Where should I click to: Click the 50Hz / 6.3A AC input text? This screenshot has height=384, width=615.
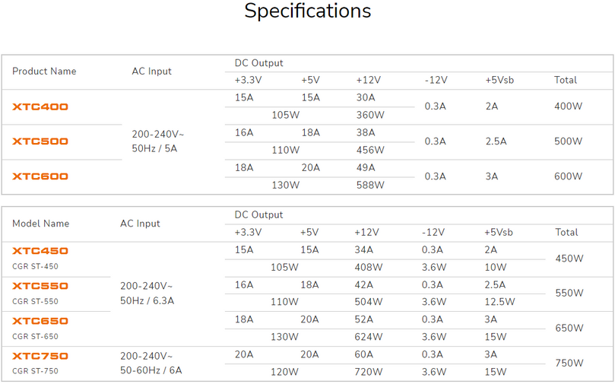coord(147,301)
